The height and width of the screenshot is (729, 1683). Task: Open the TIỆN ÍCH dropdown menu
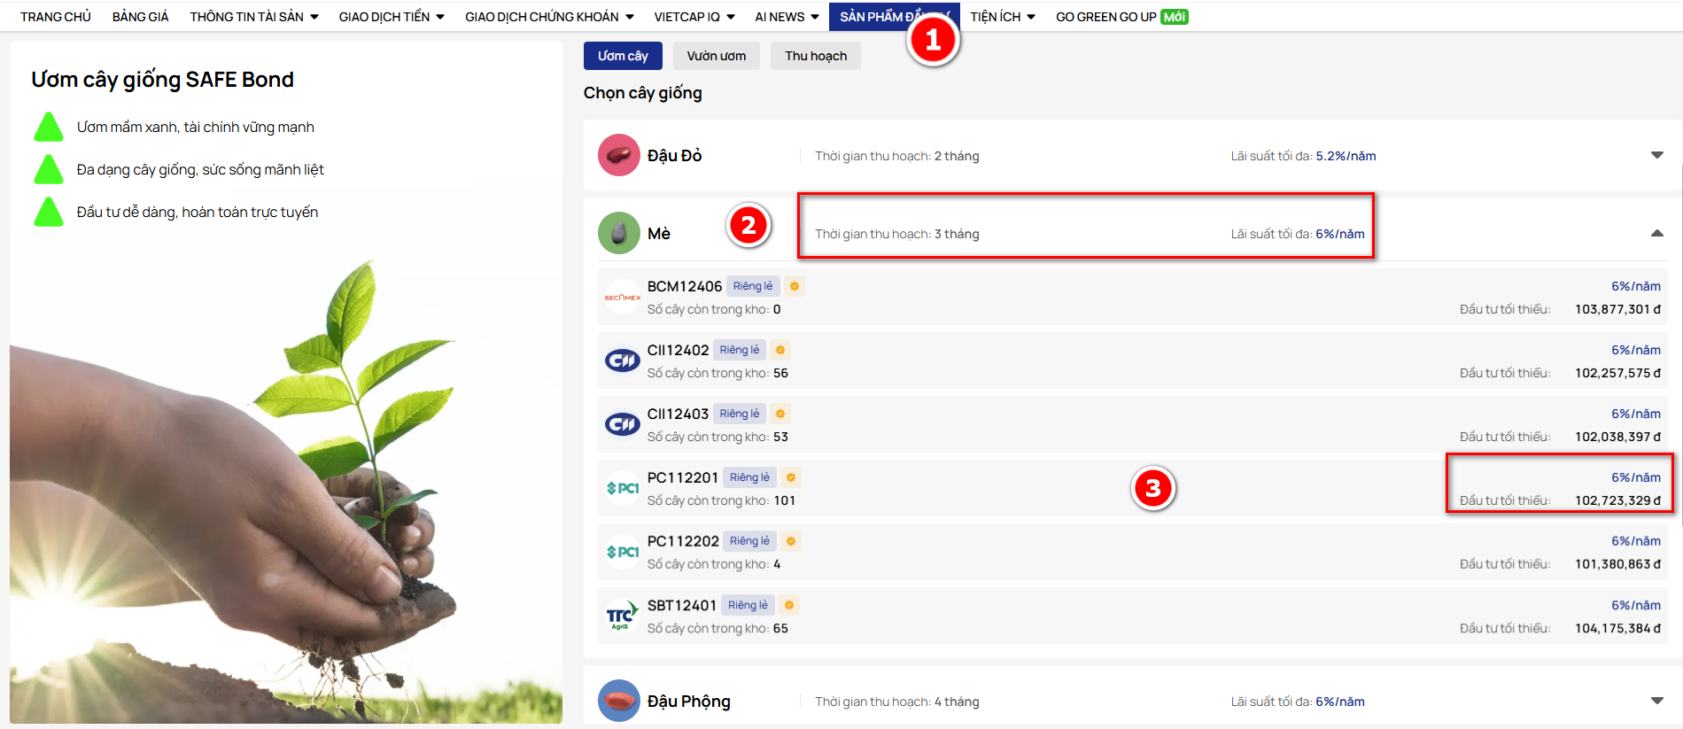tap(1003, 17)
